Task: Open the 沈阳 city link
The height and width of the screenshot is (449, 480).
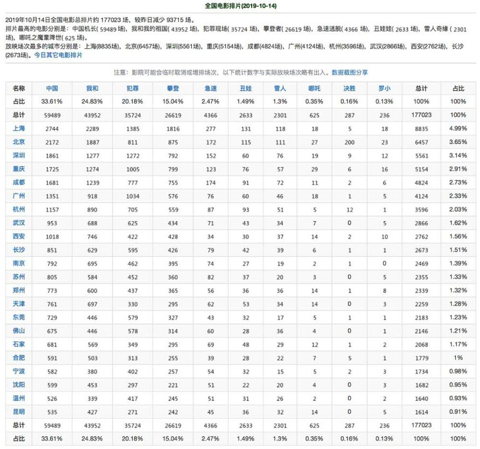Action: [18, 385]
